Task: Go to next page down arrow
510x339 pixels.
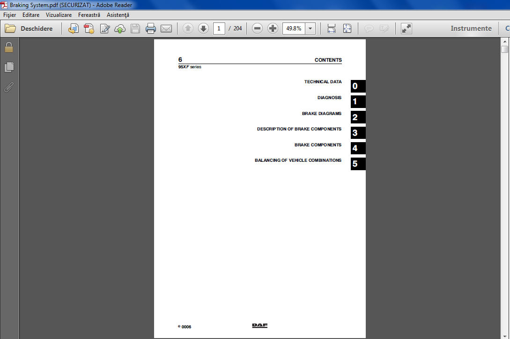Action: tap(204, 29)
